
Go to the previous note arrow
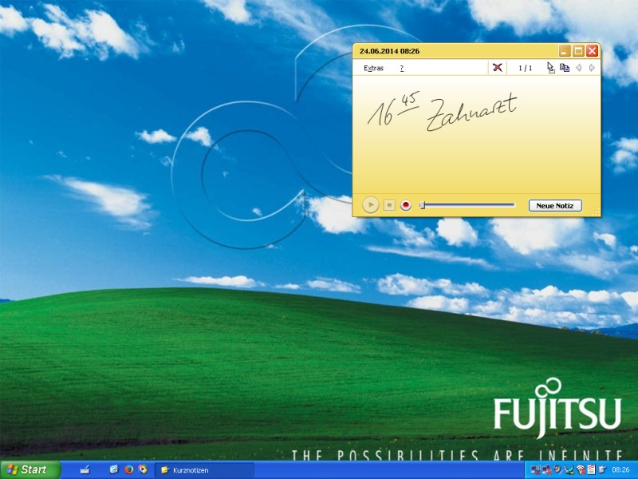coord(579,68)
